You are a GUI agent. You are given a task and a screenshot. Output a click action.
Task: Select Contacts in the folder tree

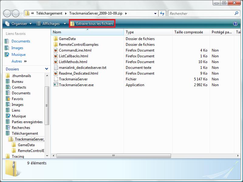[x=19, y=87]
